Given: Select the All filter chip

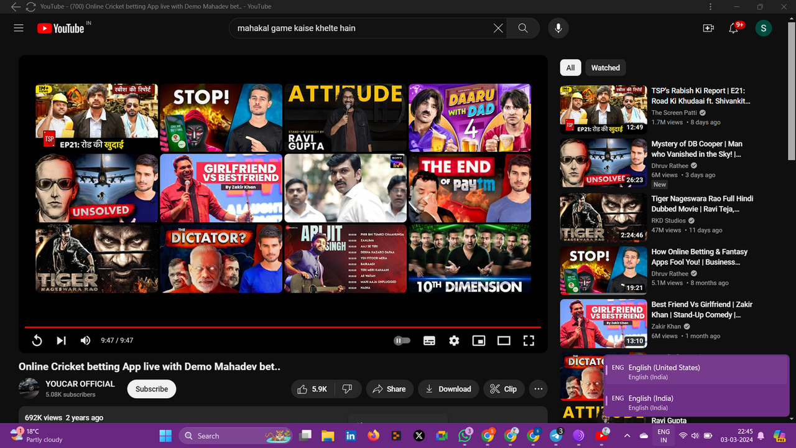Looking at the screenshot, I should tap(570, 68).
